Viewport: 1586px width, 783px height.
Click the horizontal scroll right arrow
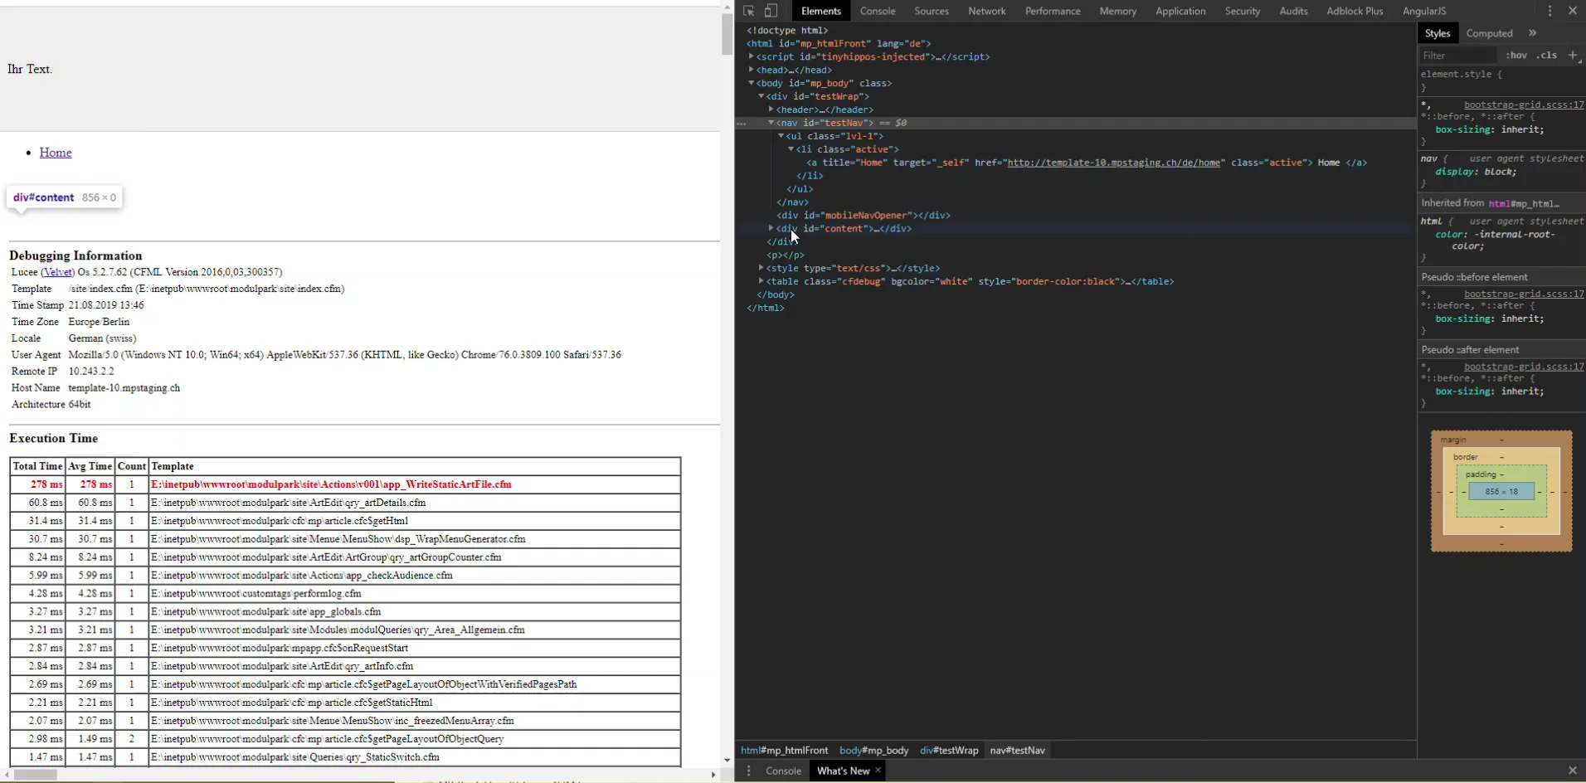pos(713,775)
